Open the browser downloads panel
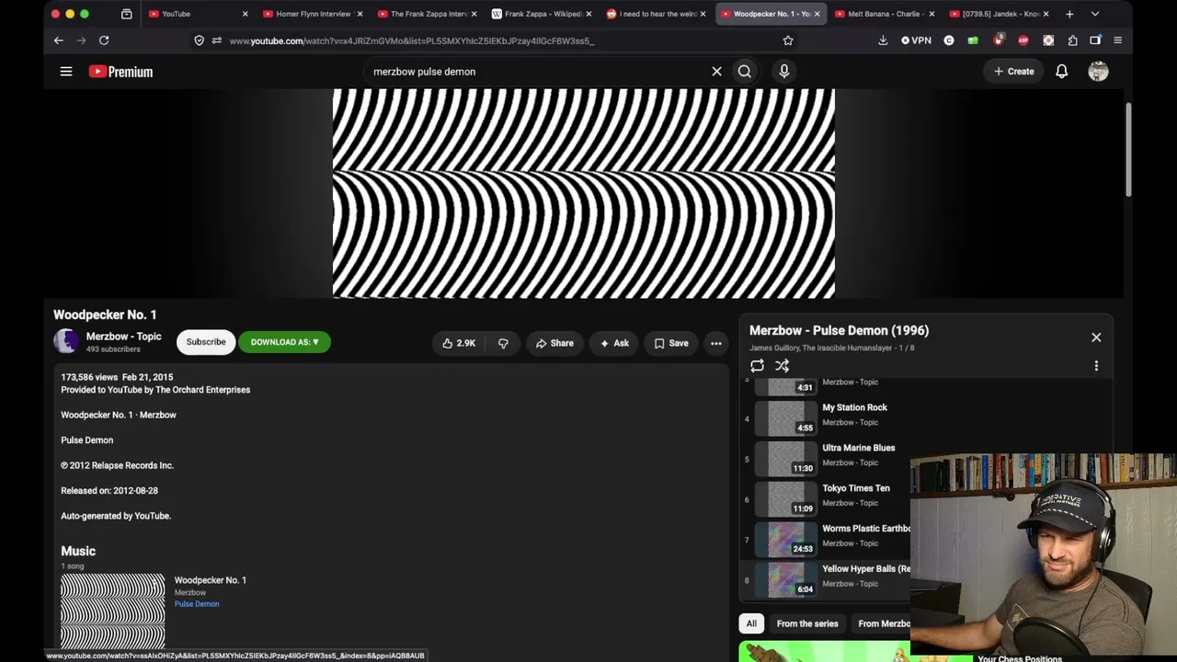1177x662 pixels. (883, 40)
